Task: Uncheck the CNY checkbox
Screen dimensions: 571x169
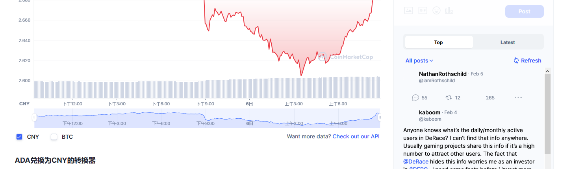Action: (19, 137)
